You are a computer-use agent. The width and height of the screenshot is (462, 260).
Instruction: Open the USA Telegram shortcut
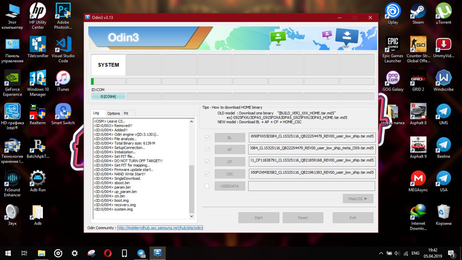[443, 181]
